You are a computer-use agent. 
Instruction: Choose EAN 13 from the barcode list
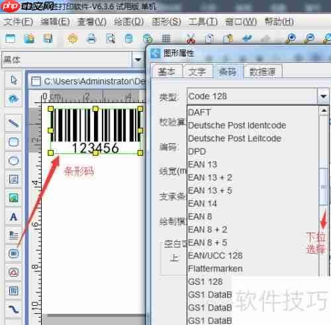[203, 164]
